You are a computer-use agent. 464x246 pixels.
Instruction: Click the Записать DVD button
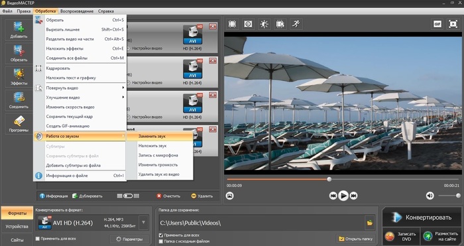pyautogui.click(x=401, y=236)
